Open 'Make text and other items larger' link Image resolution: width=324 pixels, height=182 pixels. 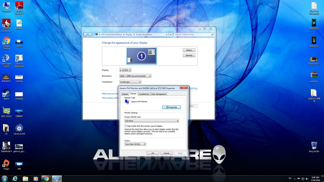coord(110,94)
